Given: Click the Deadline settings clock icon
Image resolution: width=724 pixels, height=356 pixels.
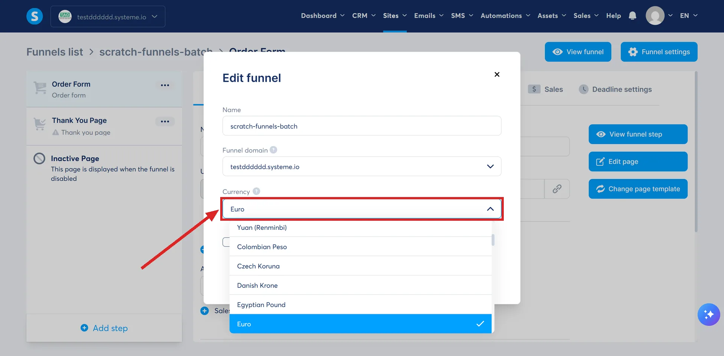Looking at the screenshot, I should click(x=583, y=89).
